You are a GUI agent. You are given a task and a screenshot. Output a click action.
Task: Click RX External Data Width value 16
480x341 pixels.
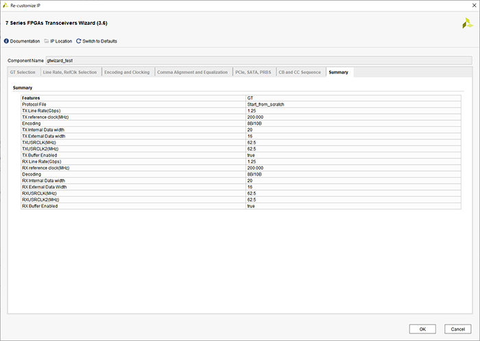coord(250,187)
